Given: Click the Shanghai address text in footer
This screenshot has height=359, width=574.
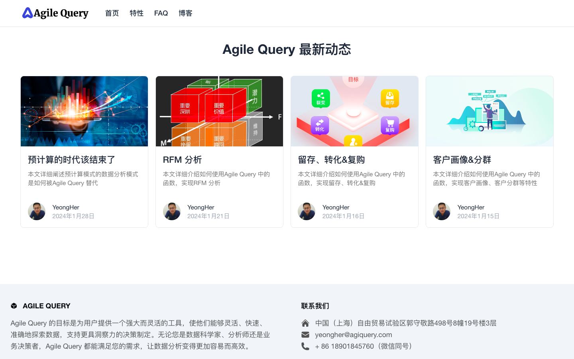Looking at the screenshot, I should (406, 323).
